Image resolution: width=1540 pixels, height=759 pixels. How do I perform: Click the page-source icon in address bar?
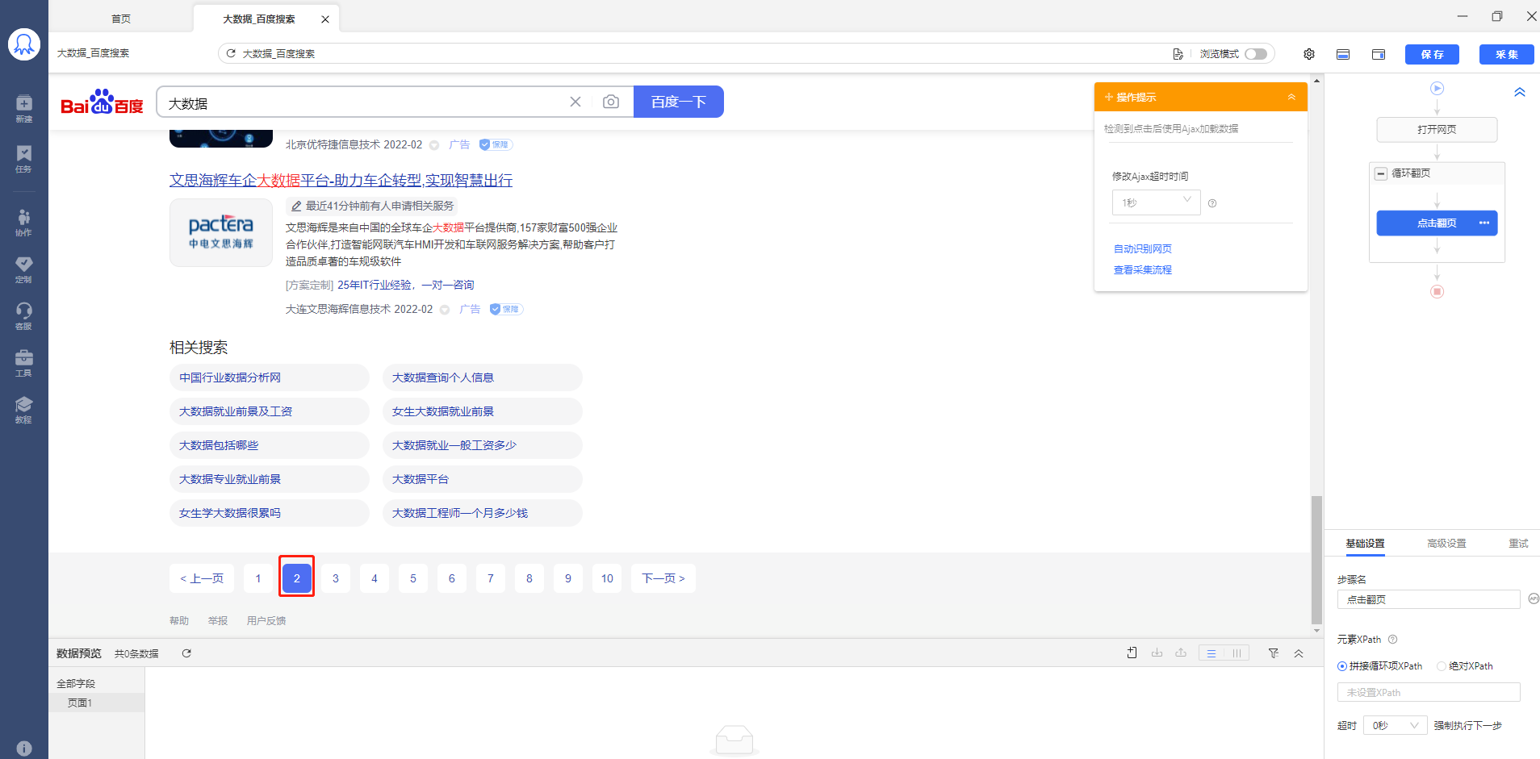pyautogui.click(x=1178, y=54)
